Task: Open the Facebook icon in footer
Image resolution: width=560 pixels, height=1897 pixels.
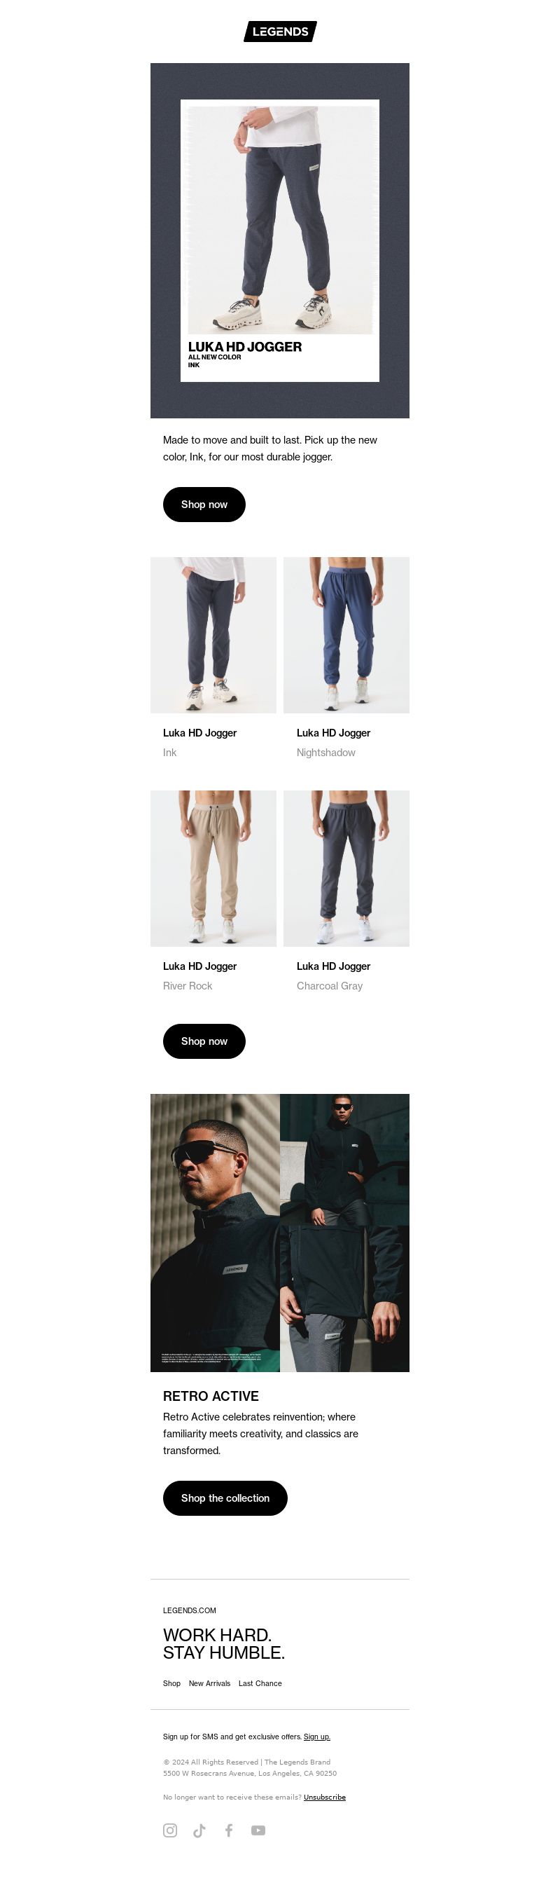Action: [x=229, y=1830]
